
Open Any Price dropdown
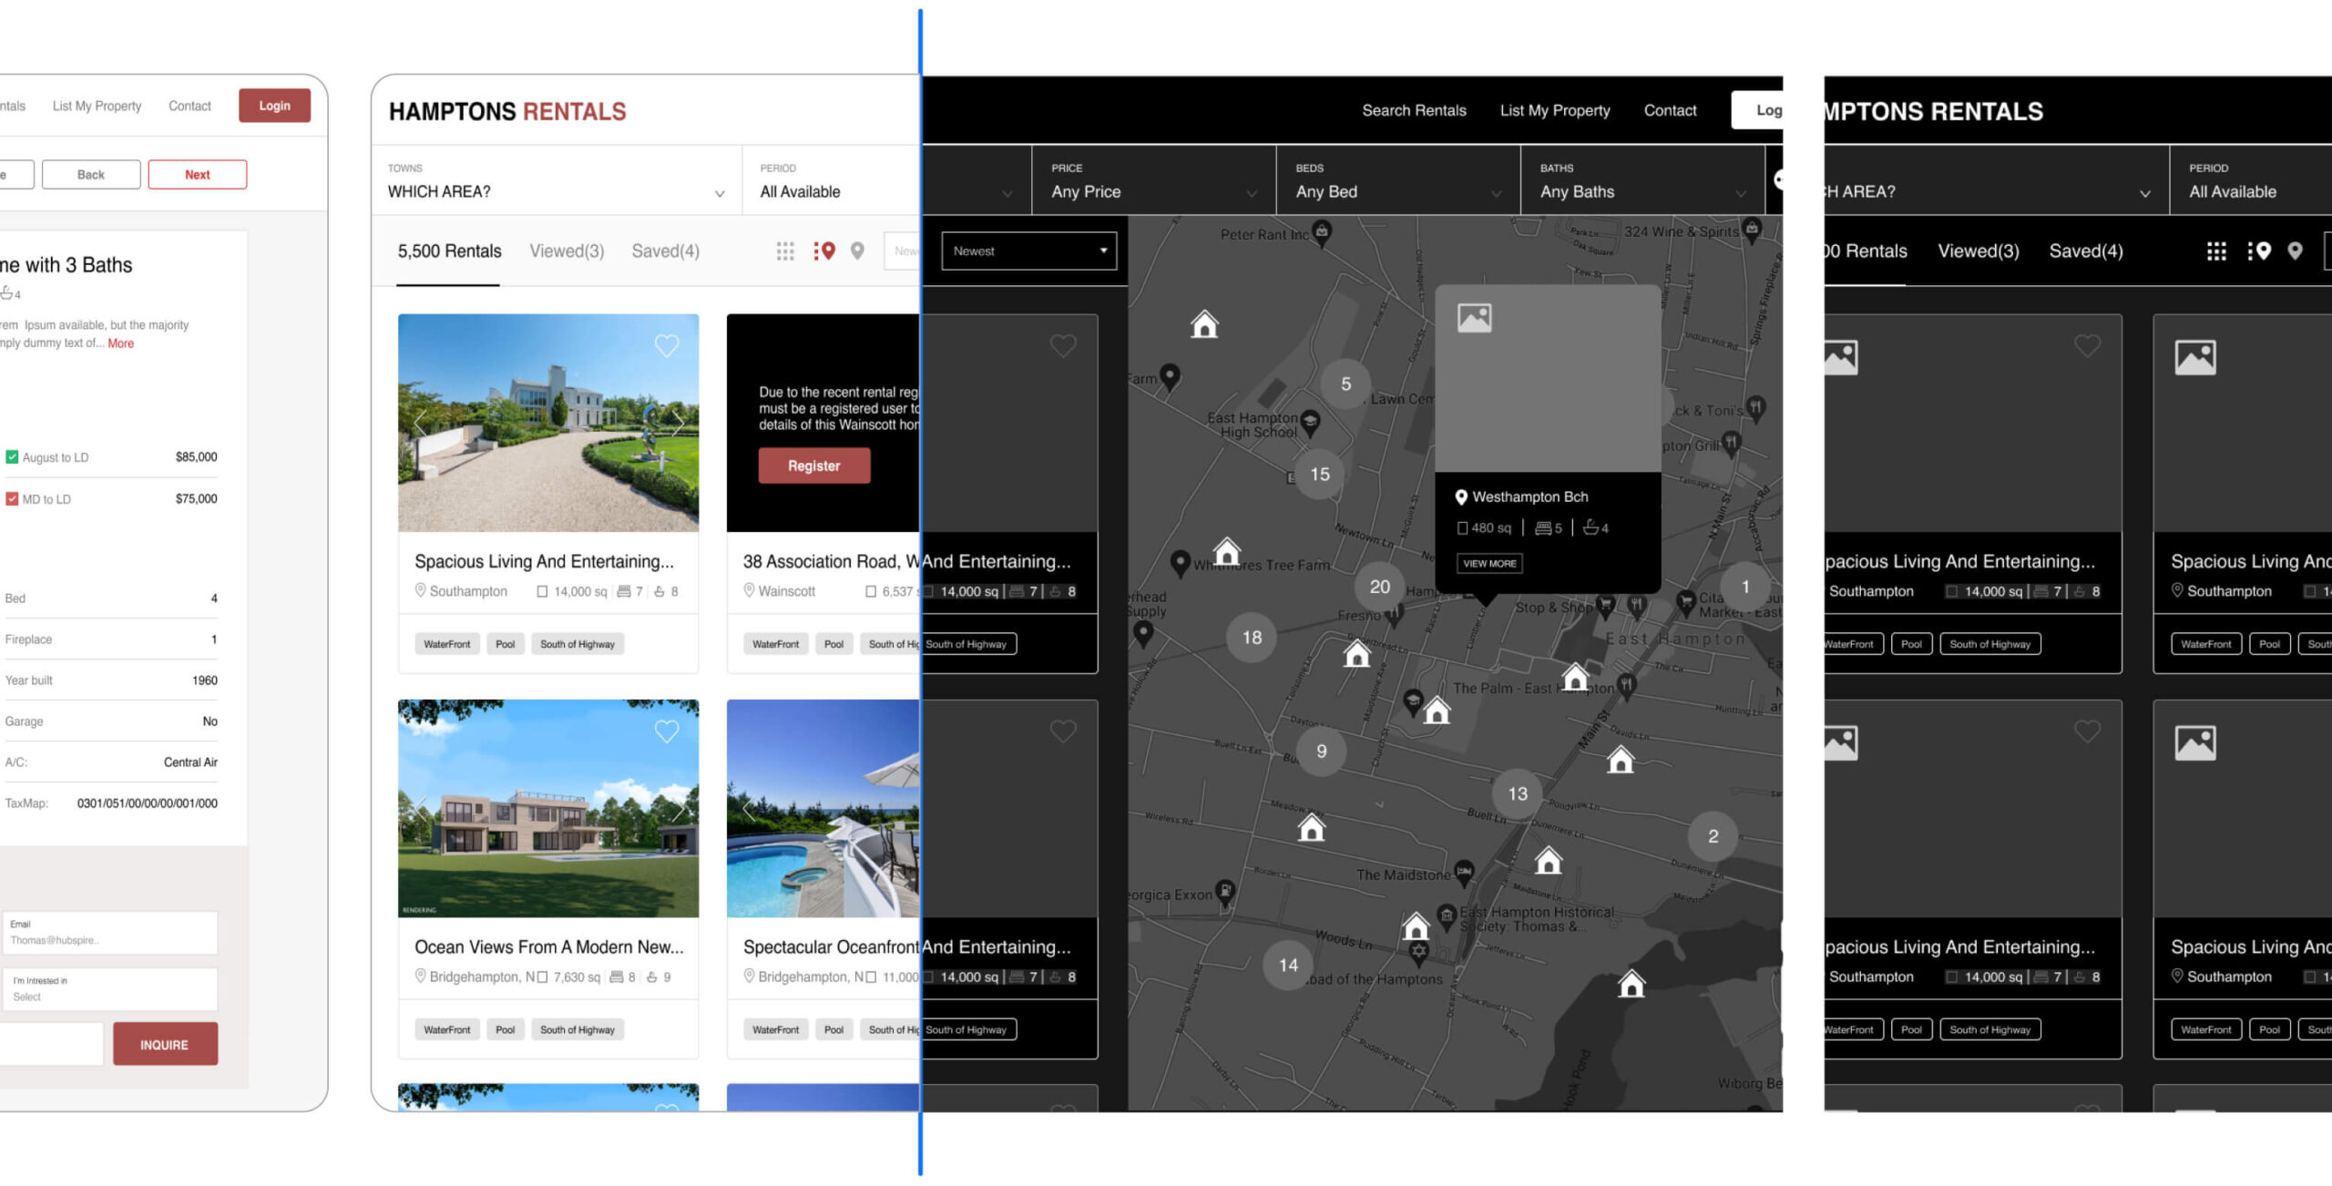[1153, 180]
